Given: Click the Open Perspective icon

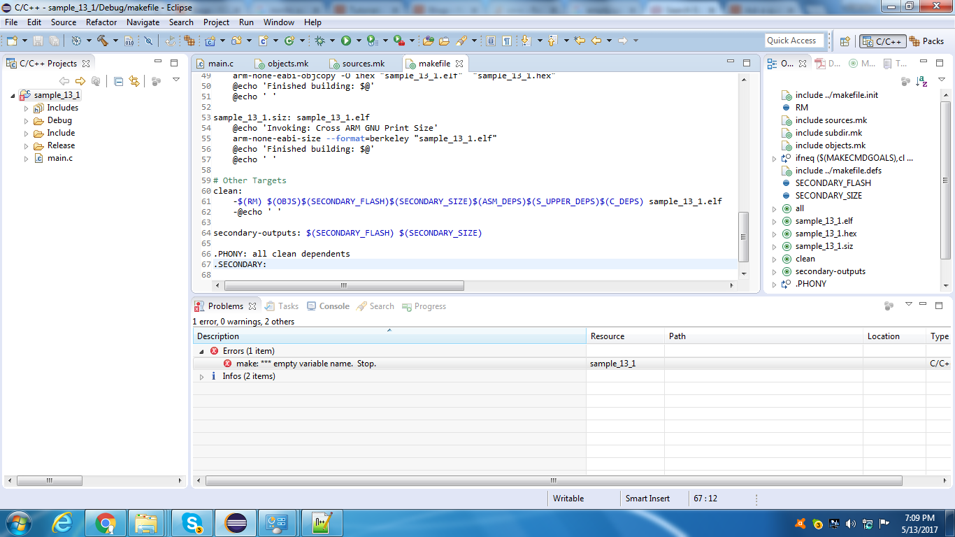Looking at the screenshot, I should tap(845, 41).
